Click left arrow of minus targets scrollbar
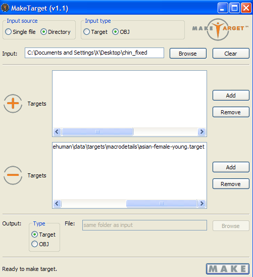 point(57,204)
